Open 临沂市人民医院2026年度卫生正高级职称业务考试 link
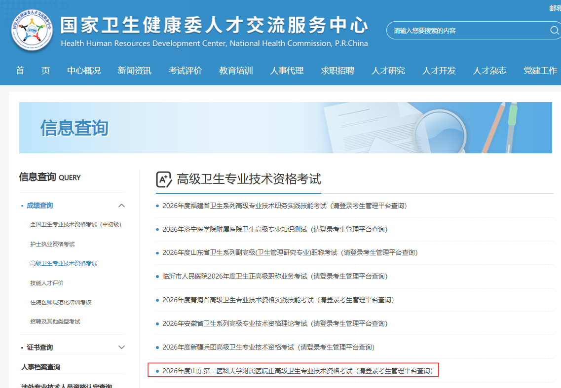Image resolution: width=561 pixels, height=388 pixels. 275,276
